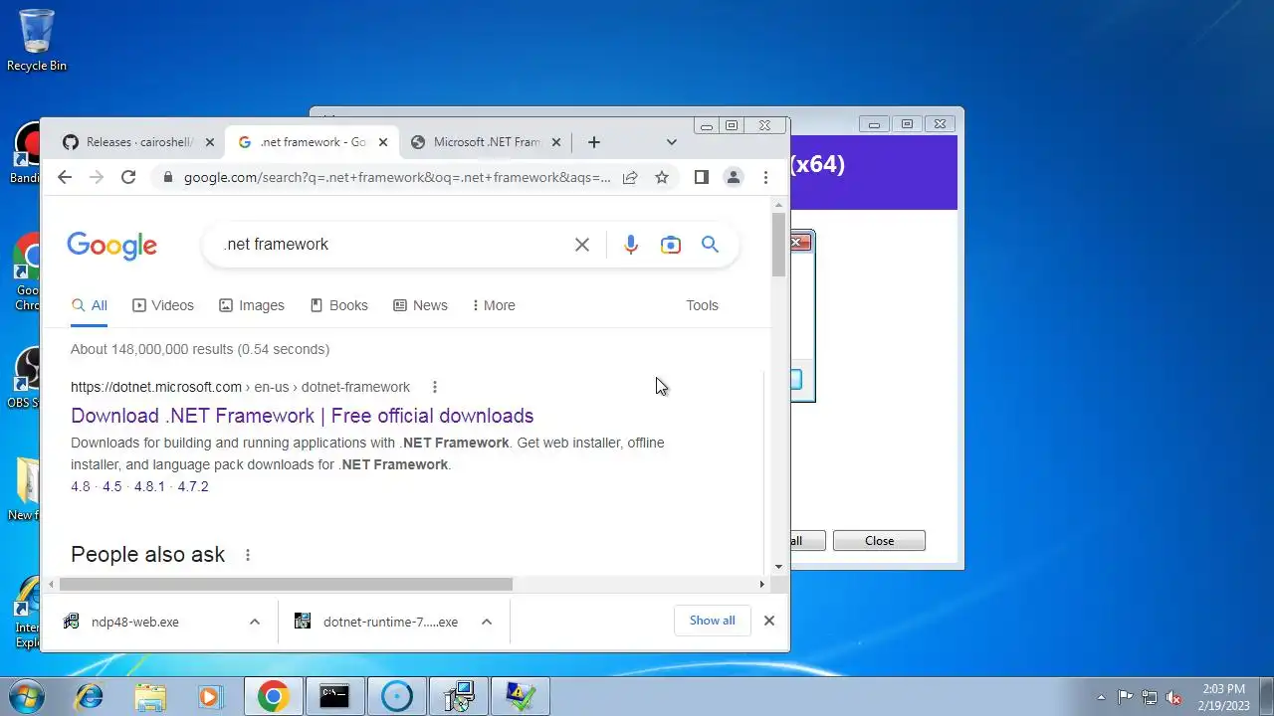This screenshot has height=716, width=1274.
Task: Open Chrome three-dot menu
Action: pyautogui.click(x=765, y=177)
